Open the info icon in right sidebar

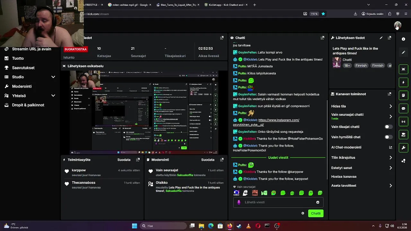click(x=404, y=39)
